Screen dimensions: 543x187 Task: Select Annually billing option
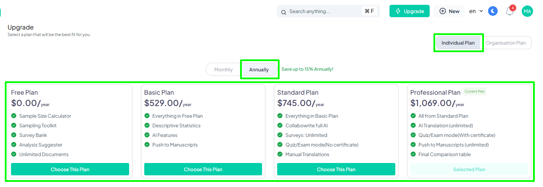[x=259, y=70]
